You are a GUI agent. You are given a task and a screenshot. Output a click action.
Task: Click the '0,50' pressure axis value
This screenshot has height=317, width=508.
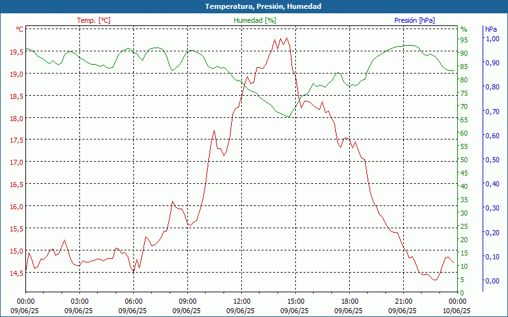pos(492,160)
